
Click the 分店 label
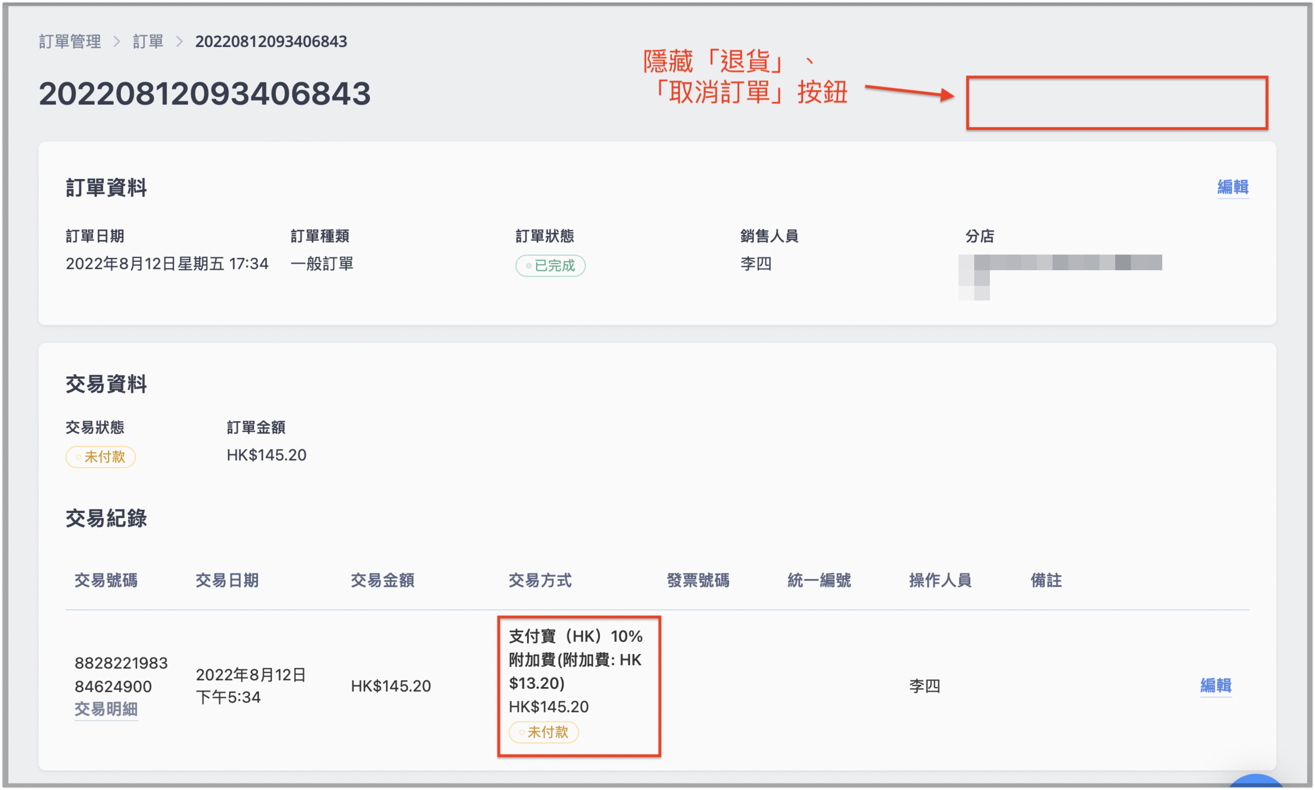point(980,236)
